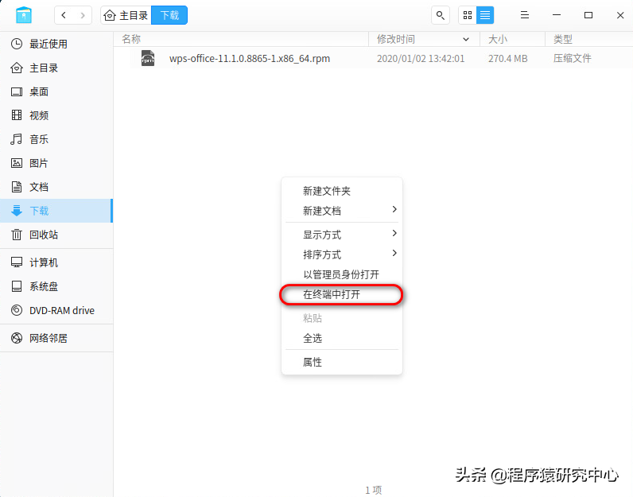
Task: Open 文档 folder in sidebar
Action: [56, 187]
